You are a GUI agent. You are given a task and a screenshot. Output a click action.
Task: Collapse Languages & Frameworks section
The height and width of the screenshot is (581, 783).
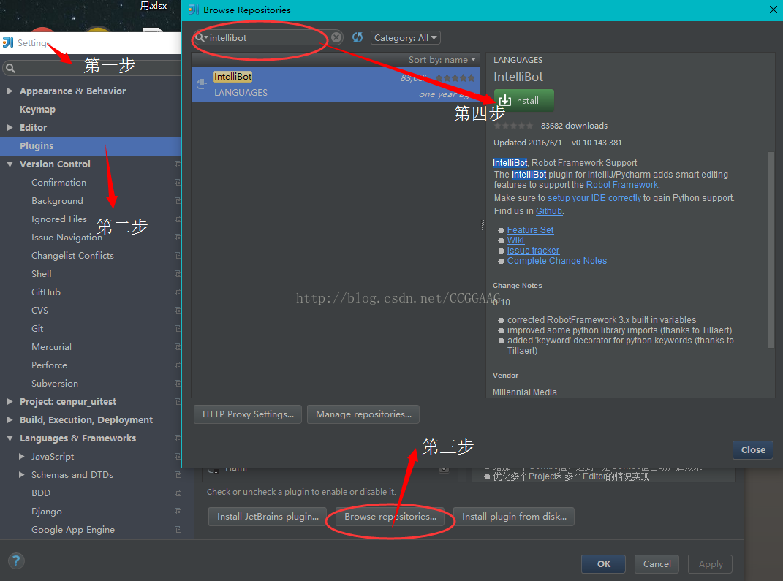[x=10, y=438]
